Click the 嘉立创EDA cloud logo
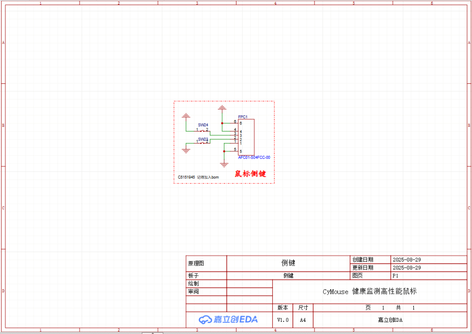 (x=228, y=320)
